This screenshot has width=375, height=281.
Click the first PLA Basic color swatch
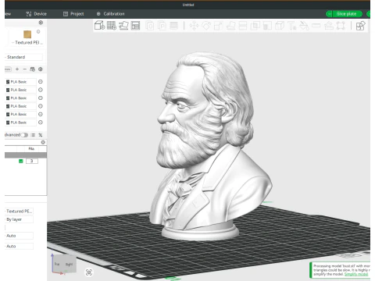coord(8,82)
